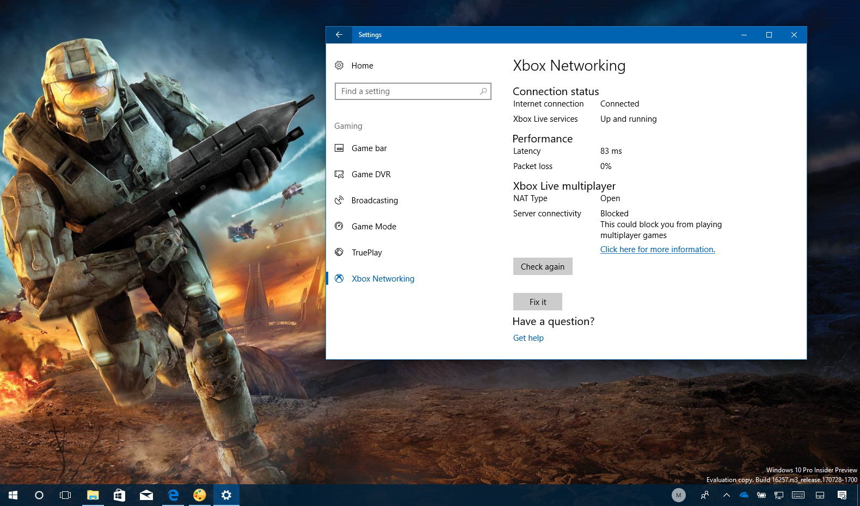
Task: Click the Game bar icon
Action: [339, 148]
